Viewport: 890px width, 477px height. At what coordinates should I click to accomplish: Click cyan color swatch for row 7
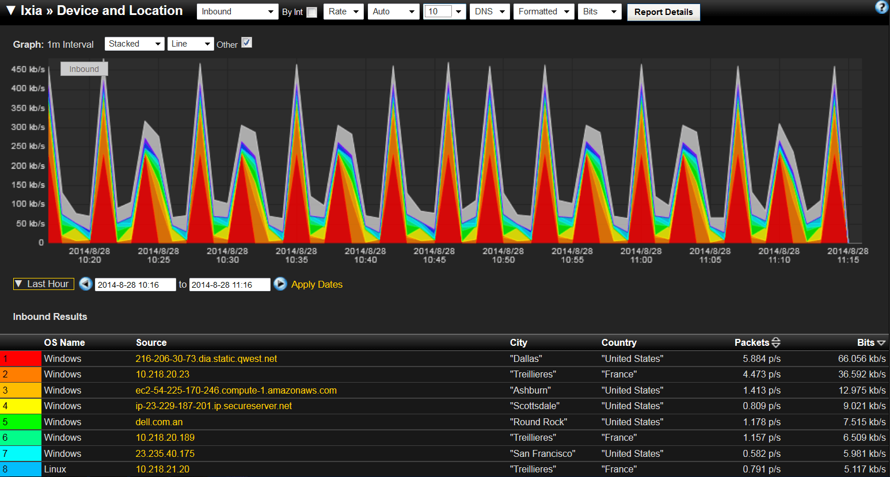21,453
